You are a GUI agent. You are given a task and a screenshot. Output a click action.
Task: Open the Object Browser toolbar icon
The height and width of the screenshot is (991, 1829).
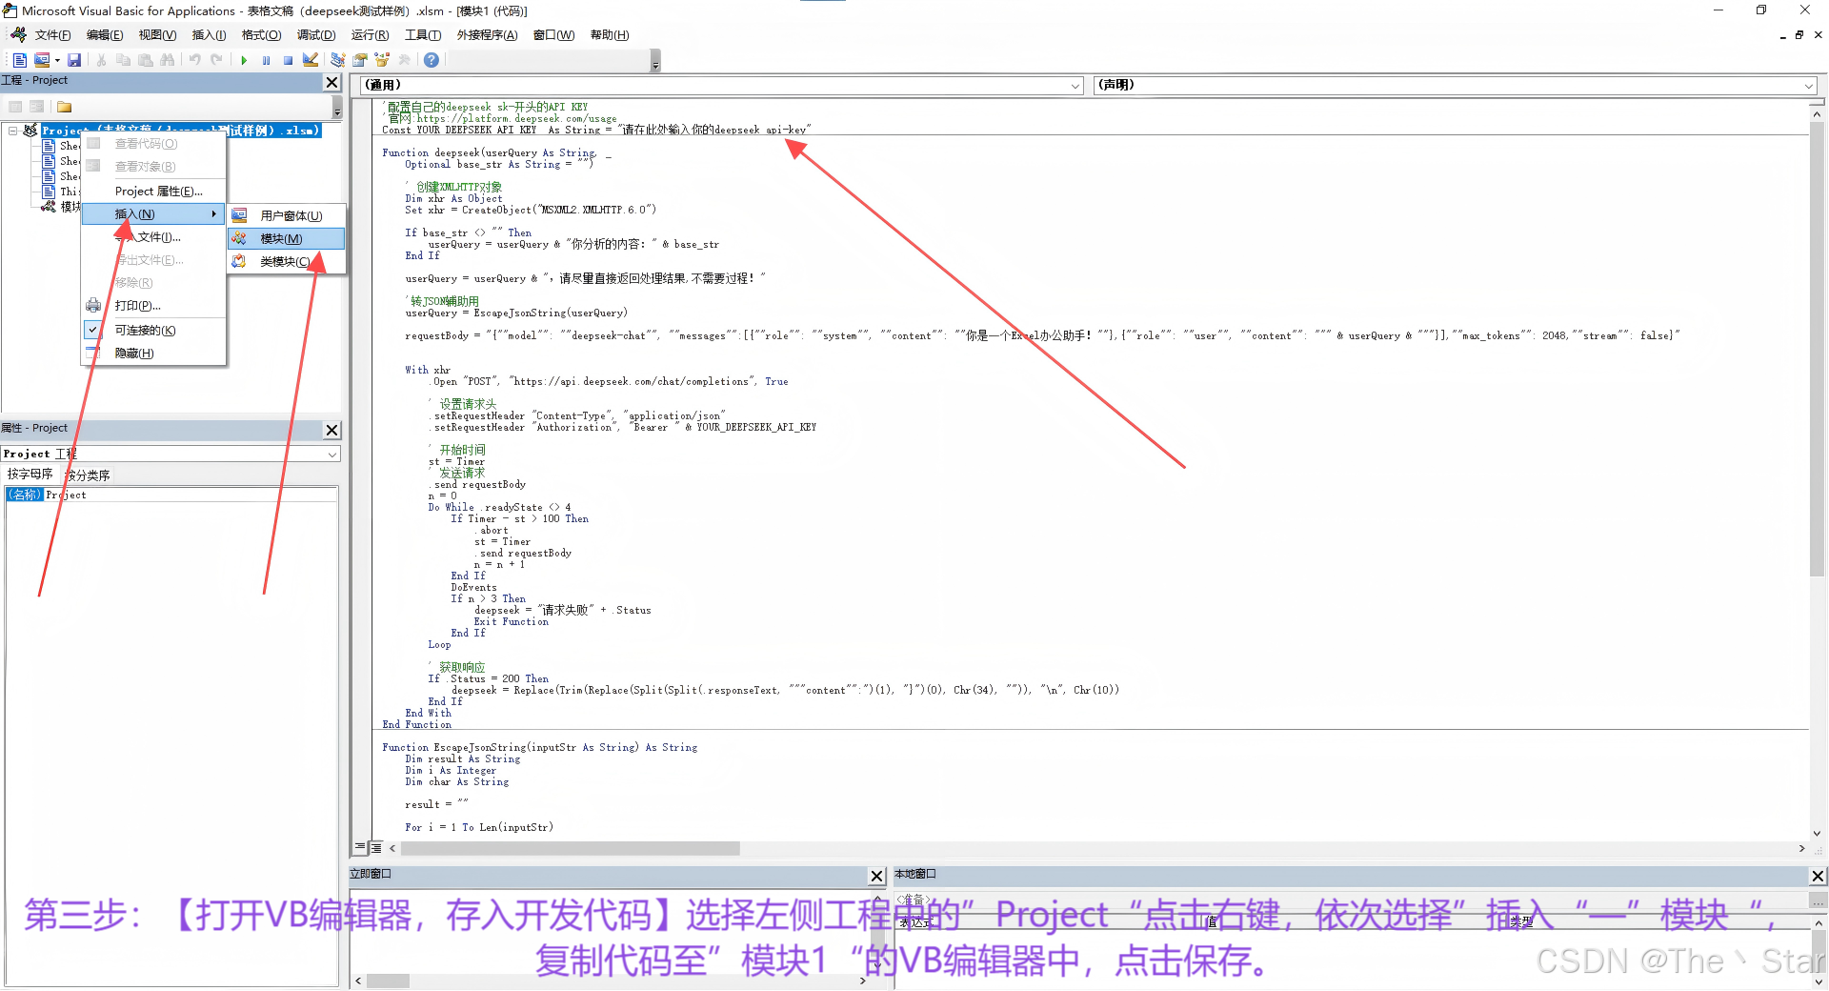[382, 60]
